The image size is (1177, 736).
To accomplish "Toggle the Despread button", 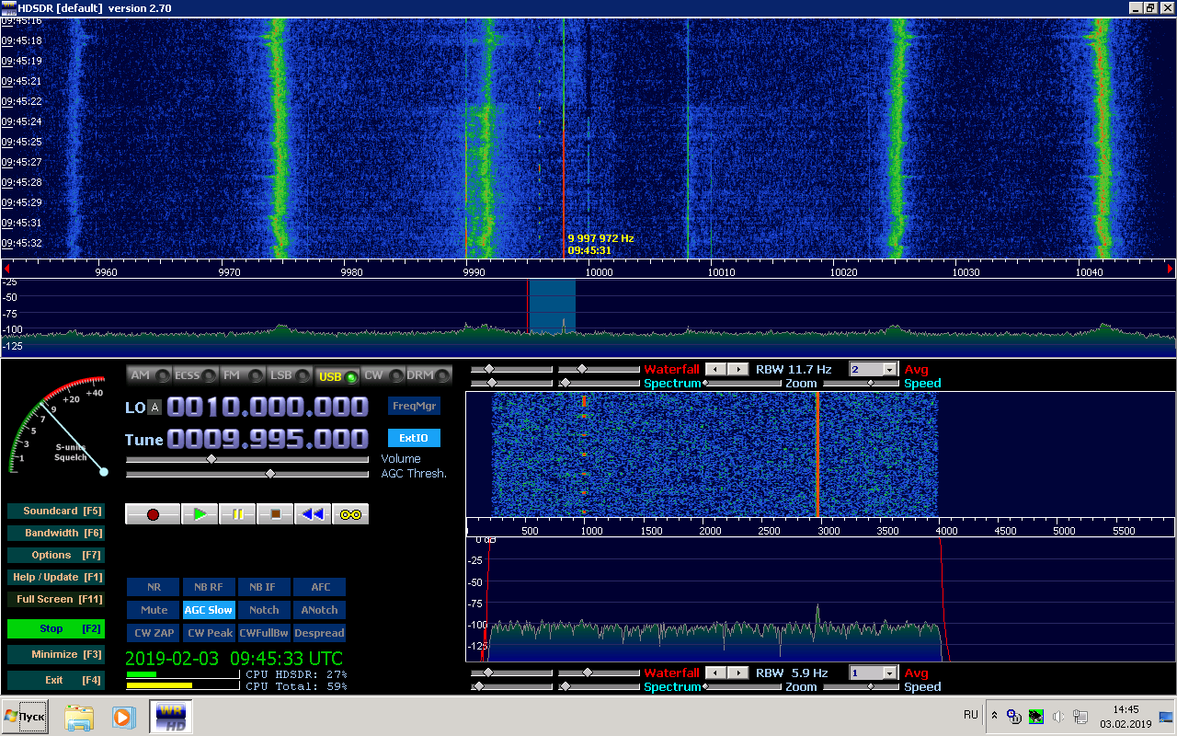I will click(319, 633).
